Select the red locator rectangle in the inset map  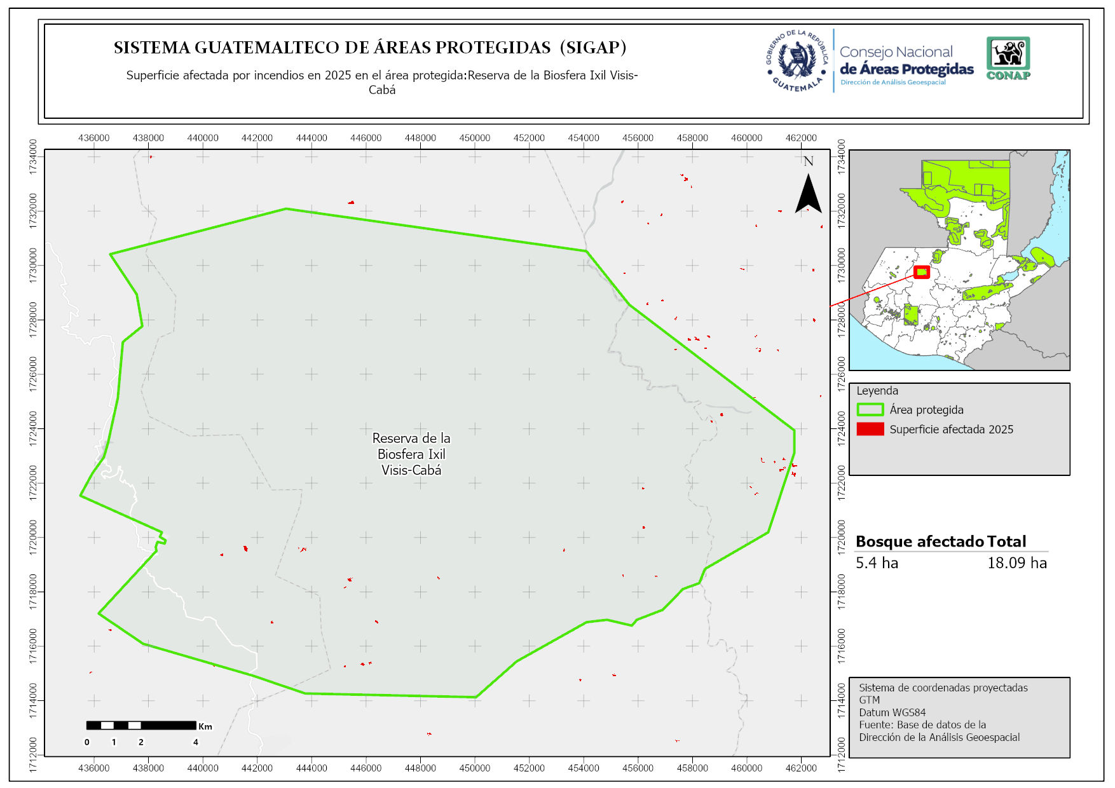pos(921,272)
